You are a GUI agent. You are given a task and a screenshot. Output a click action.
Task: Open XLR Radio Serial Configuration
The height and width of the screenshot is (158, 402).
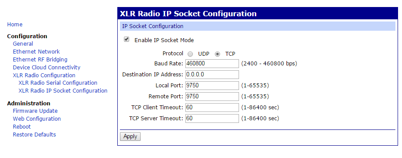click(58, 83)
